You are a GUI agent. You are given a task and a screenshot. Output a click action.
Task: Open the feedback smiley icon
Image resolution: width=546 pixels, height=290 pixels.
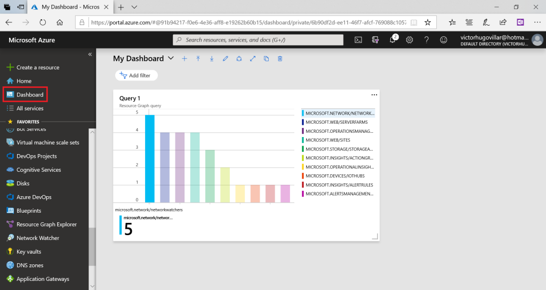443,39
